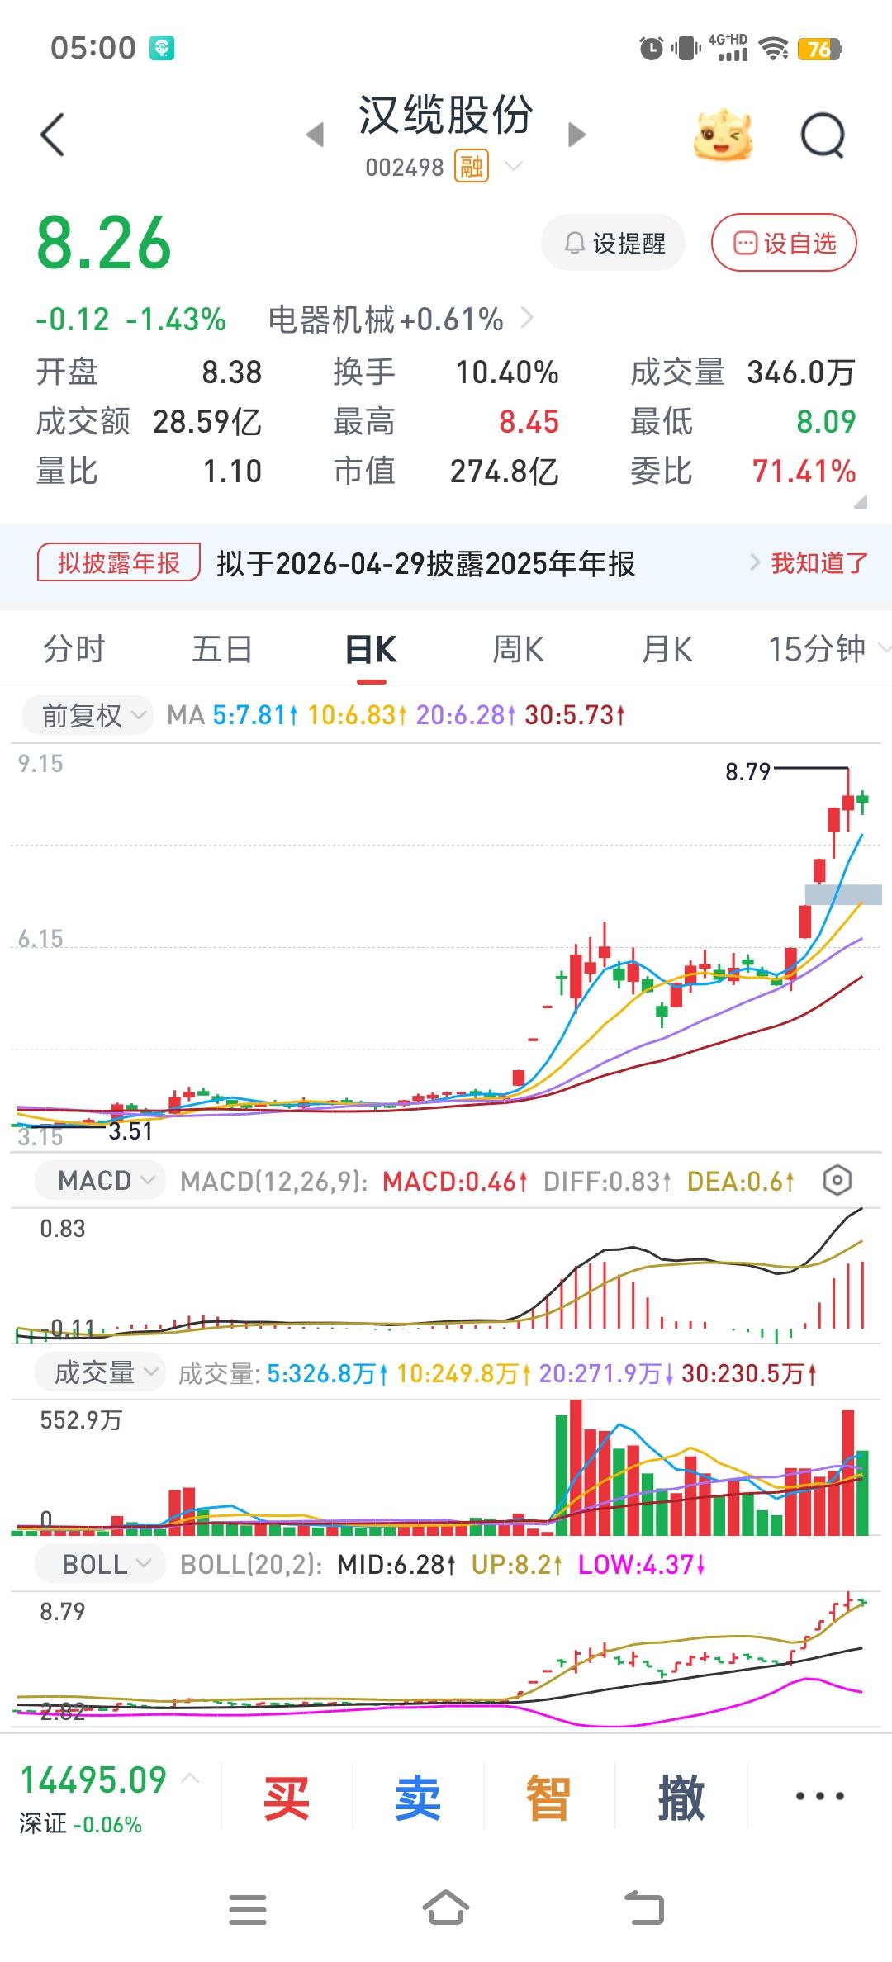
Task: Tap Android back navigation icon
Action: click(644, 1907)
